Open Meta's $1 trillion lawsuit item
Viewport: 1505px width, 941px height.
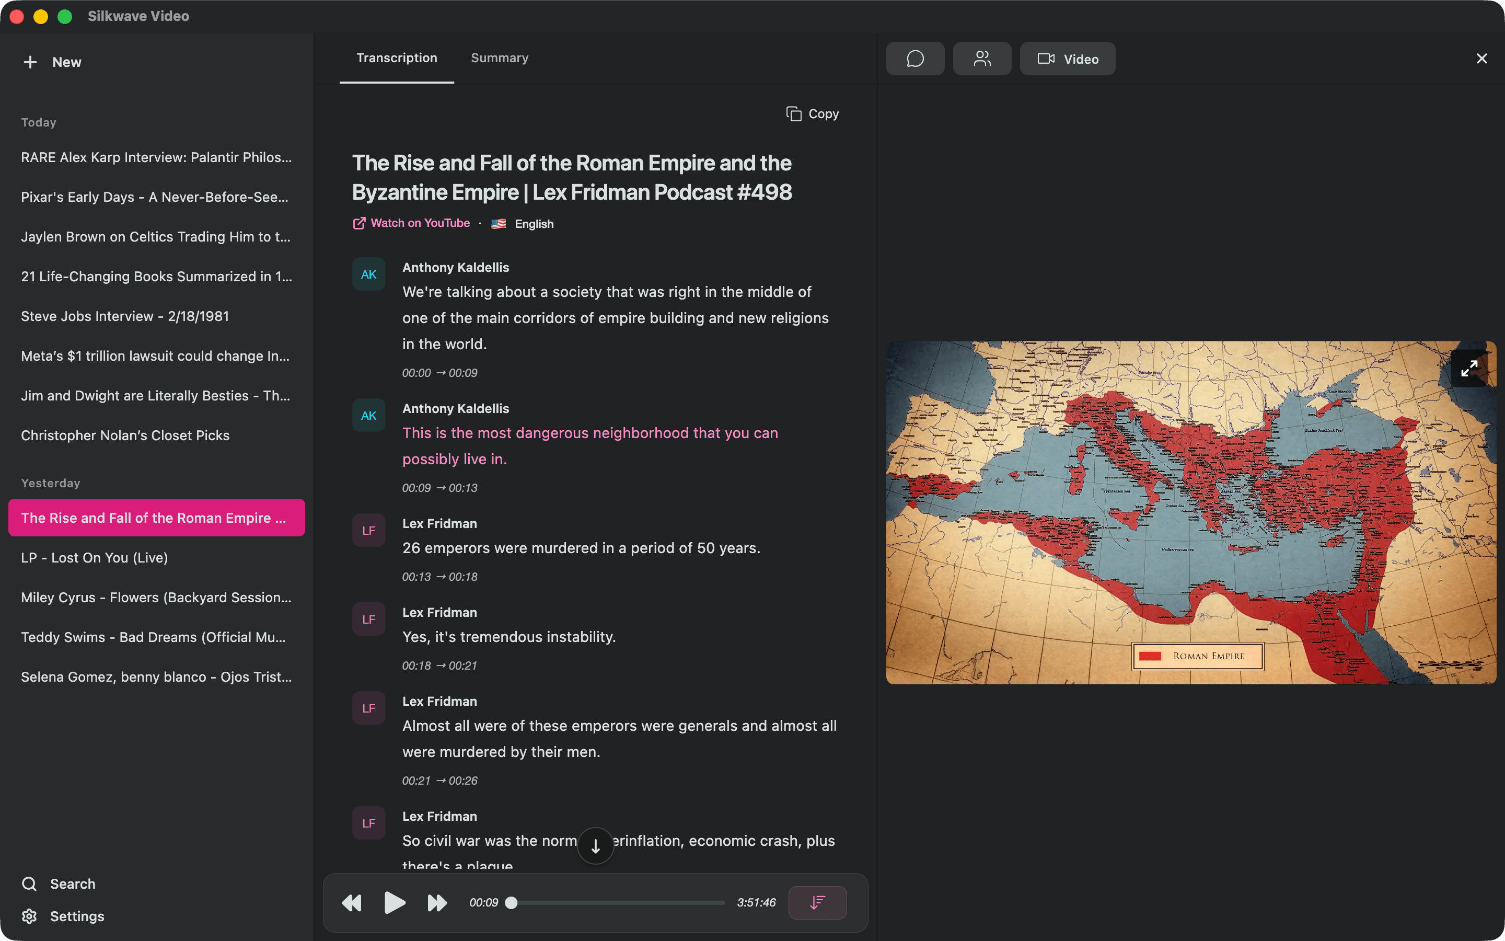coord(156,356)
